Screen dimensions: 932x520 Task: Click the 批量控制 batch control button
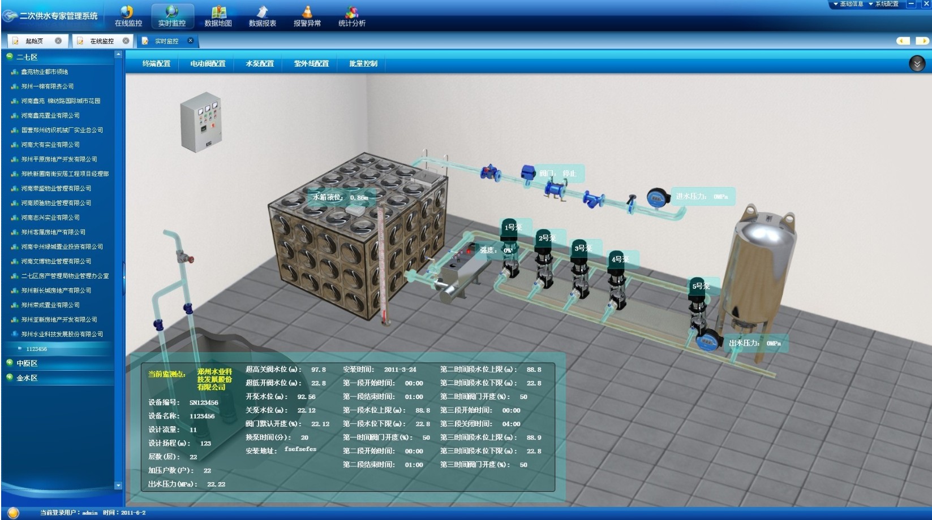tap(363, 64)
